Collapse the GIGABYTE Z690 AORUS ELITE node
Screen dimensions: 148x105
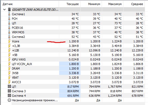[x=5, y=10]
